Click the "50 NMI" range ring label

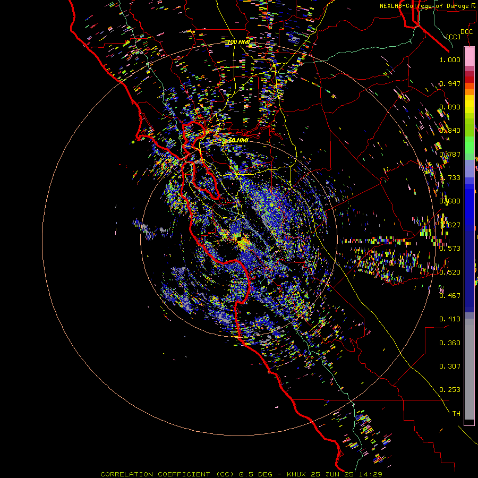[x=238, y=140]
